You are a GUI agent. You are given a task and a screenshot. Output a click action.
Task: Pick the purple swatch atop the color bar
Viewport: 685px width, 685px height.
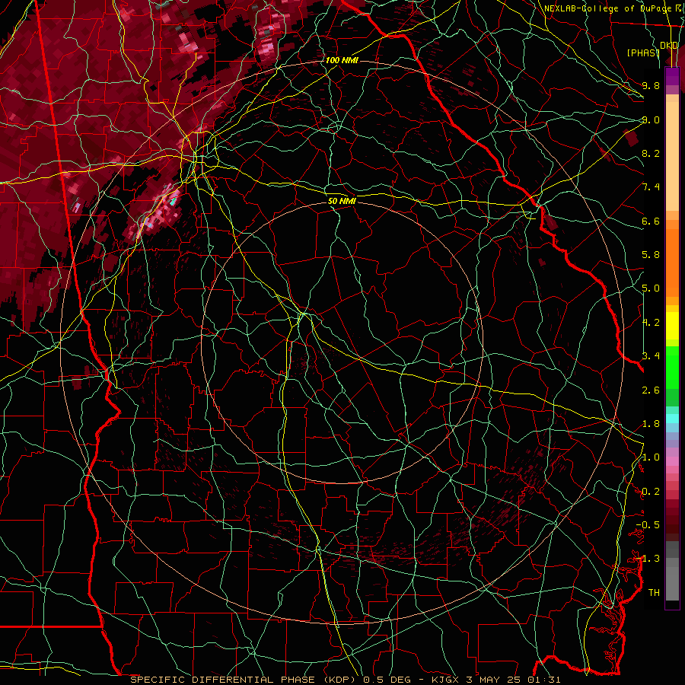pos(672,76)
